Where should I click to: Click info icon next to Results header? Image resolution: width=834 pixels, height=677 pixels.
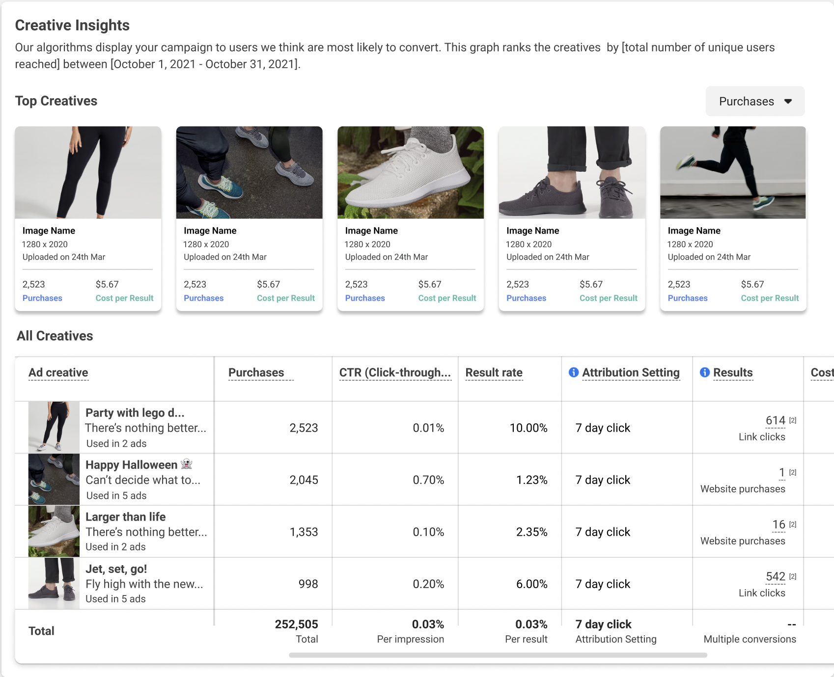pyautogui.click(x=704, y=372)
